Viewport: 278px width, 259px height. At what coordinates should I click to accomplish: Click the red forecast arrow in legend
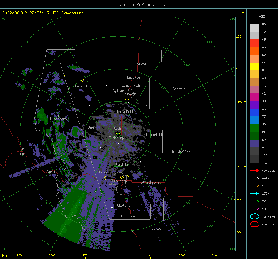coord(255,170)
